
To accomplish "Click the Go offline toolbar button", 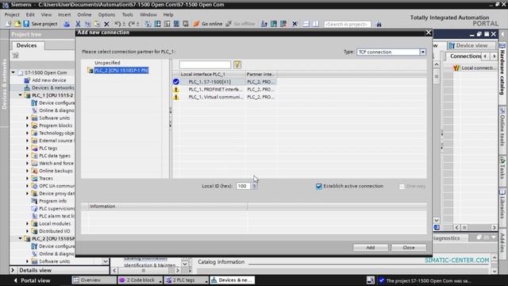I will [241, 24].
